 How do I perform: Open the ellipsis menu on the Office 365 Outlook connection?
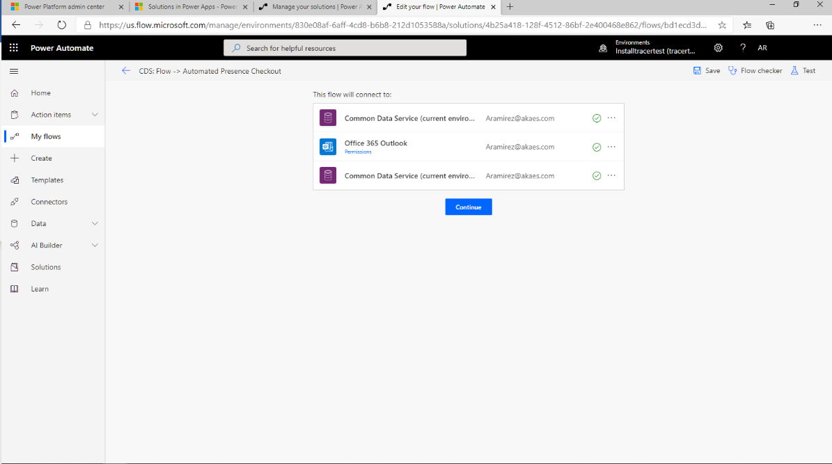coord(612,146)
